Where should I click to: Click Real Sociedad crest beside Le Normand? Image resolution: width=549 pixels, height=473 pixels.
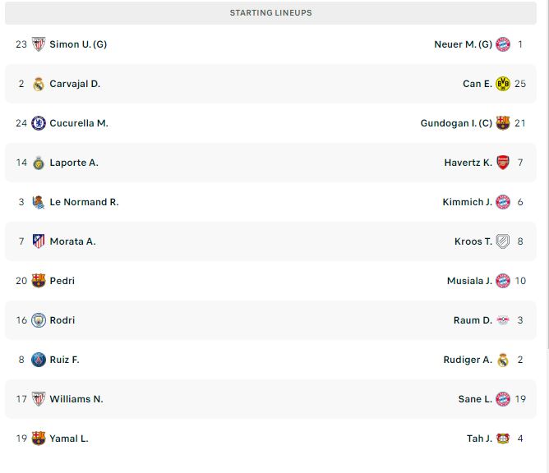click(39, 202)
